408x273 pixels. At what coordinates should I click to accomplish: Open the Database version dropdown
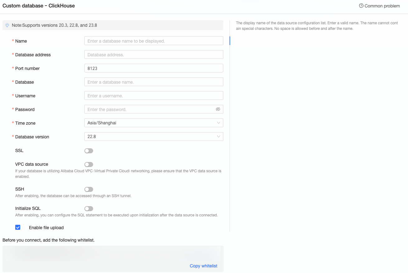coord(154,136)
